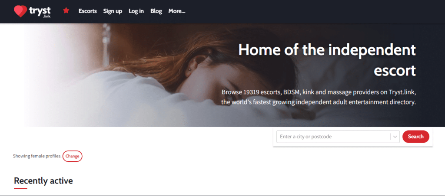Click the red underline below Recently active
The image size is (445, 196).
click(x=20, y=188)
